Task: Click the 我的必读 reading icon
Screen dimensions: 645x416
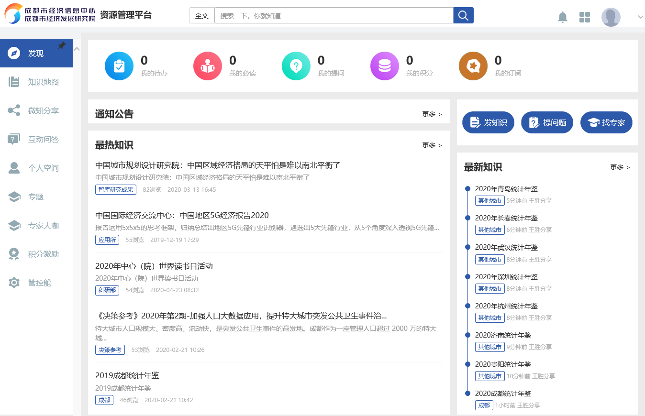Action: (208, 66)
